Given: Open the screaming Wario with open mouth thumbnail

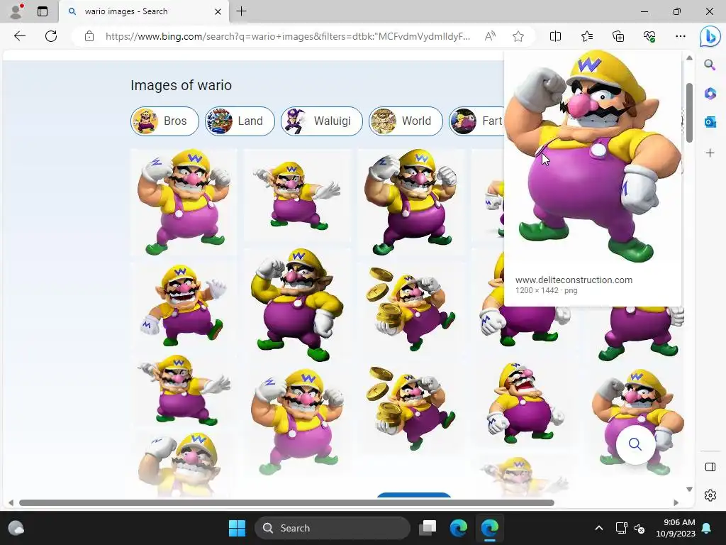Looking at the screenshot, I should coord(525,403).
